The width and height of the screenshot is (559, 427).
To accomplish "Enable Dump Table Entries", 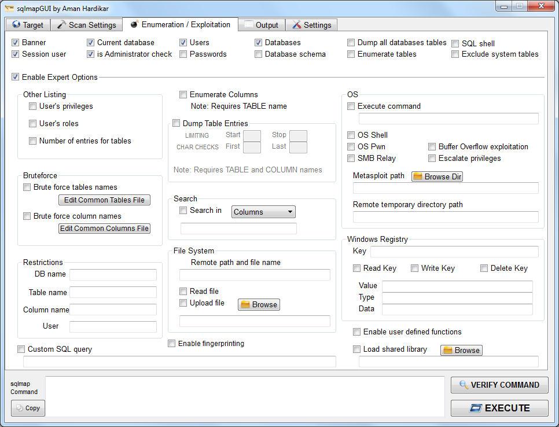I will [x=176, y=123].
